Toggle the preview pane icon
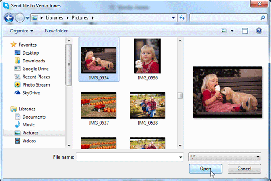This screenshot has height=181, width=271. point(245,31)
